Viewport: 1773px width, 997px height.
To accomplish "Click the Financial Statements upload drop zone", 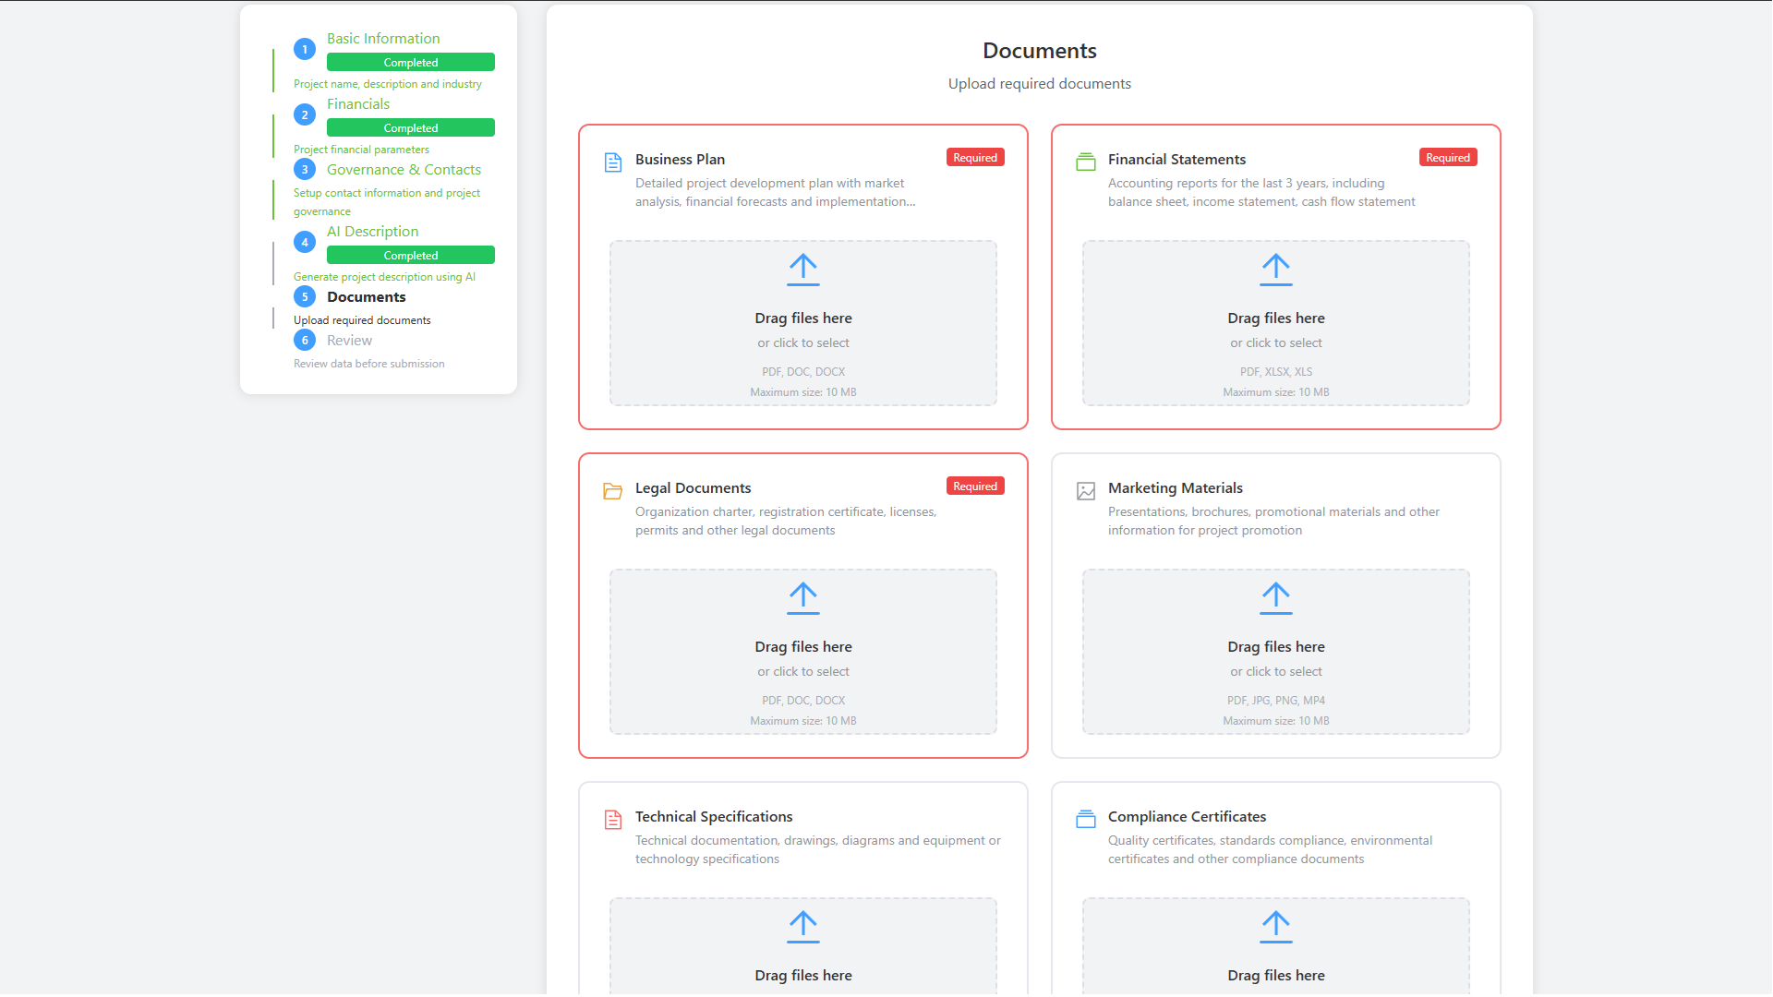I will pyautogui.click(x=1275, y=323).
